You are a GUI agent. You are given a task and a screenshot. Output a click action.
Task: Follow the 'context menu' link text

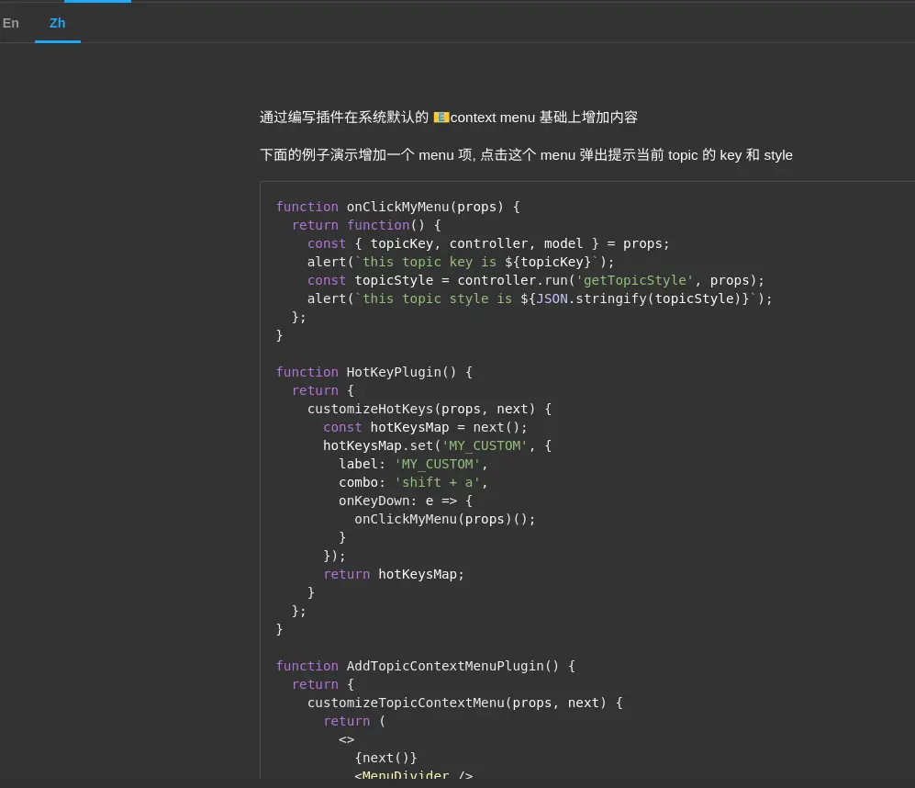493,118
